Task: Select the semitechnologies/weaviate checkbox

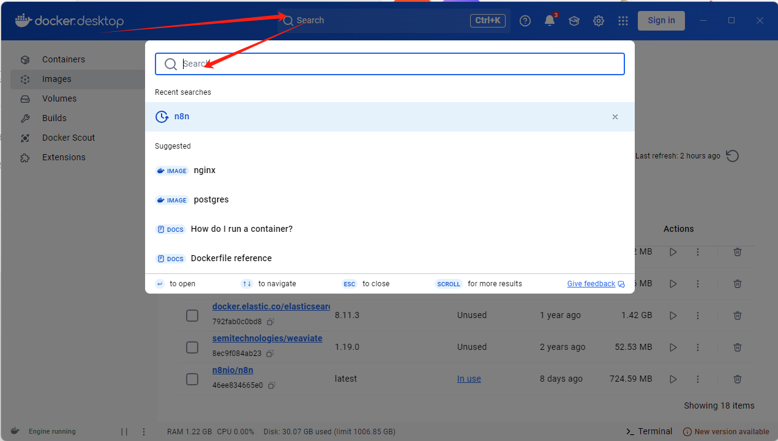Action: pos(192,347)
